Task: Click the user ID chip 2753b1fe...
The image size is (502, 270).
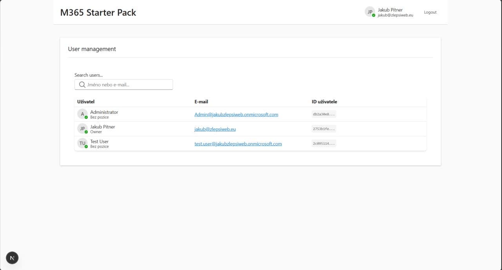Action: [324, 129]
